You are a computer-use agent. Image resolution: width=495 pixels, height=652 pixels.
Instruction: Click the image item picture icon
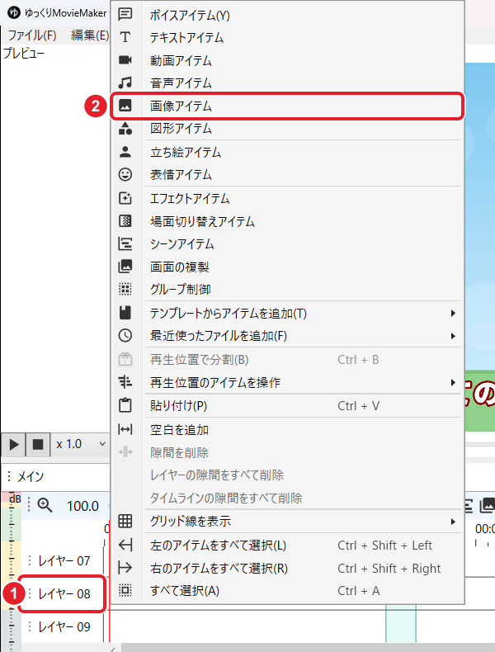point(125,105)
